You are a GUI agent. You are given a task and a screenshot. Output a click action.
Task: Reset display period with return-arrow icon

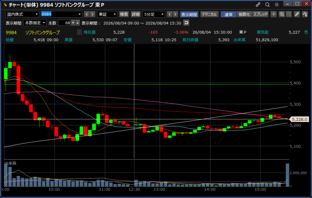186,23
